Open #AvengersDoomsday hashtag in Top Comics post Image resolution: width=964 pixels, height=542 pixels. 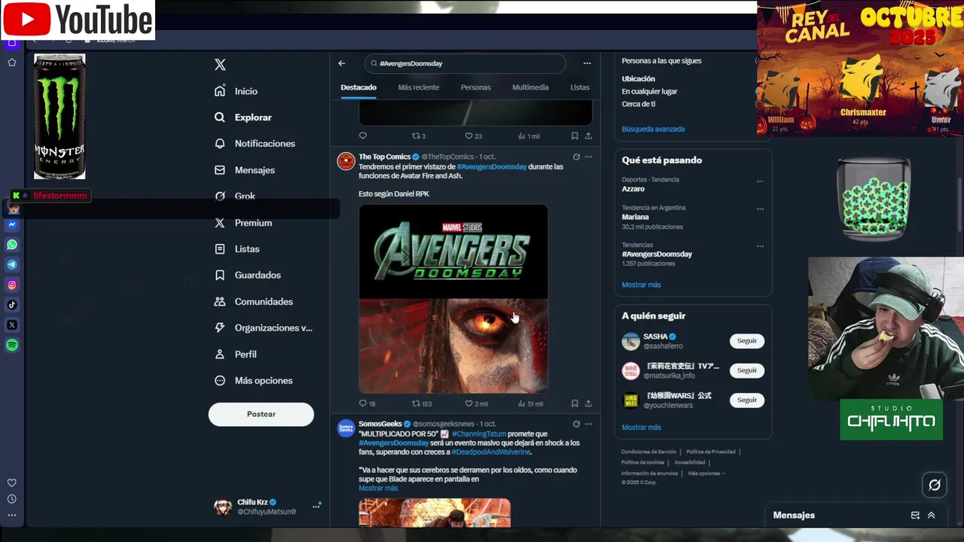(492, 166)
